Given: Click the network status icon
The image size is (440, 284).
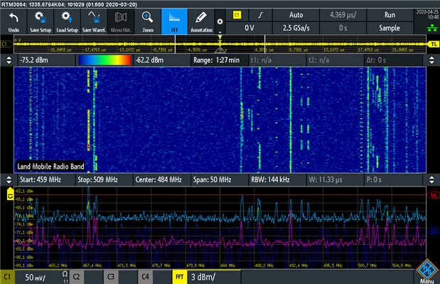Looking at the screenshot, I should click(x=432, y=28).
